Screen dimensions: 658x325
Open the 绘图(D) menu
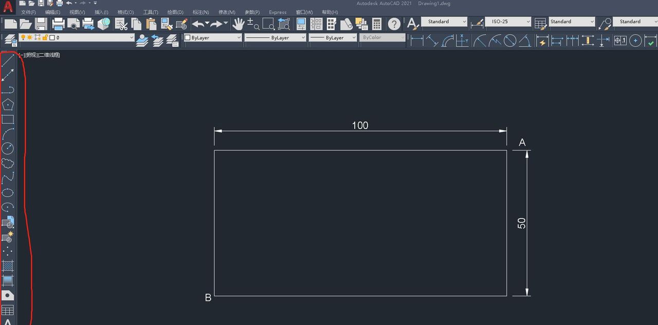(175, 12)
